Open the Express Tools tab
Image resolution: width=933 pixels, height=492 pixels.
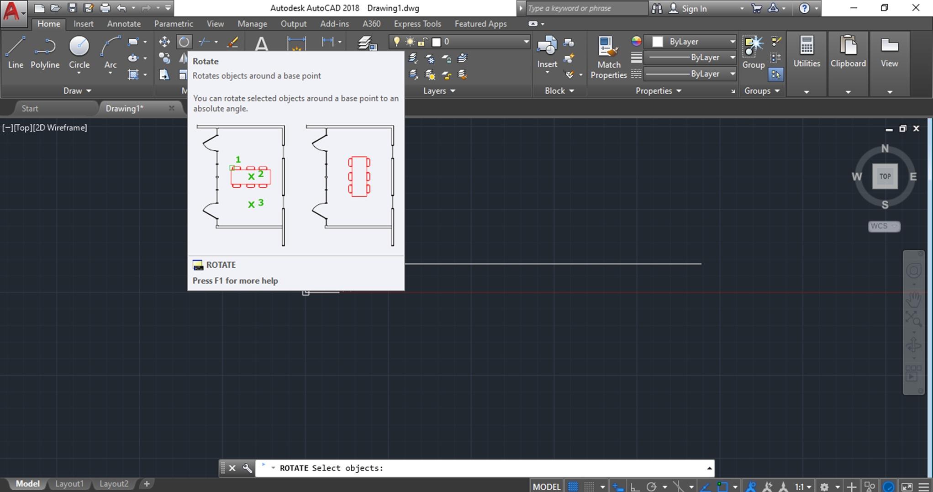click(417, 24)
